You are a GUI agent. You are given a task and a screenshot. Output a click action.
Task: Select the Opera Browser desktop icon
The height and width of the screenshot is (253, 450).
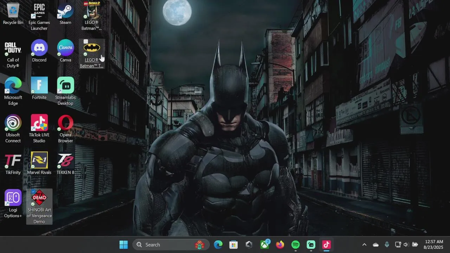tap(65, 129)
